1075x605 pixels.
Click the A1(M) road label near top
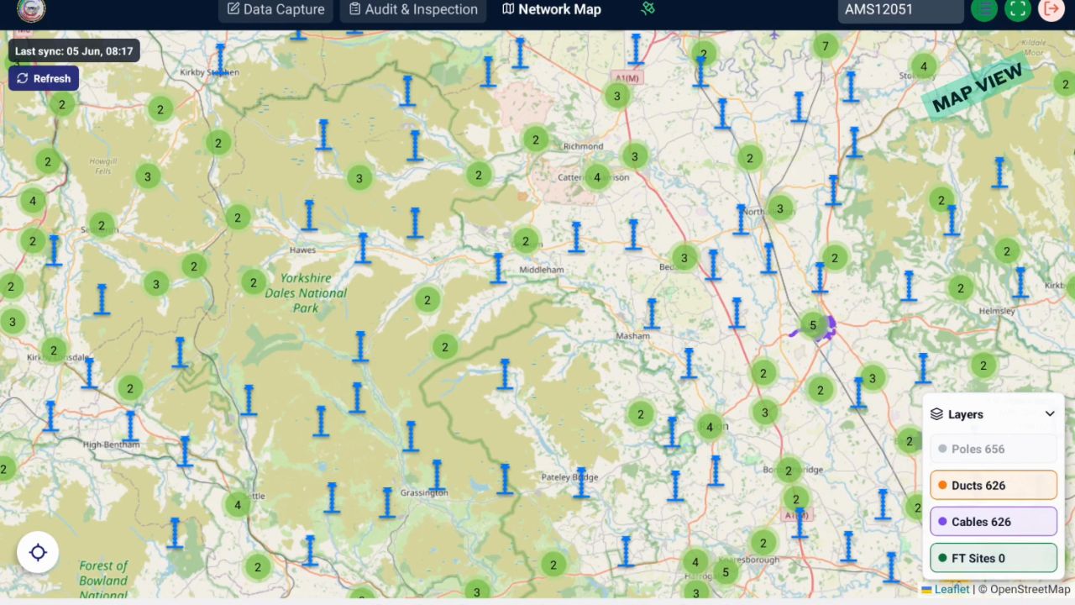[627, 77]
